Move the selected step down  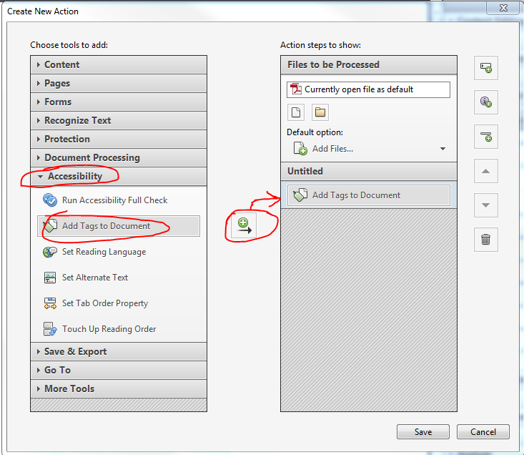point(485,205)
